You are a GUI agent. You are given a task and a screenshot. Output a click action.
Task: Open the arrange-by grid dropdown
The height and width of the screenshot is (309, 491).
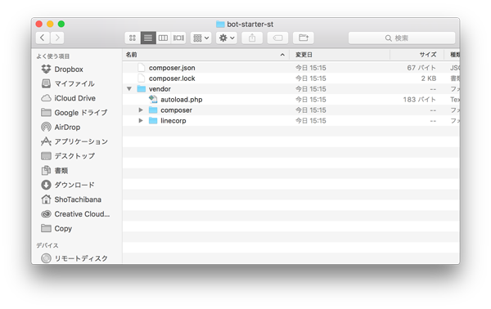click(x=200, y=38)
